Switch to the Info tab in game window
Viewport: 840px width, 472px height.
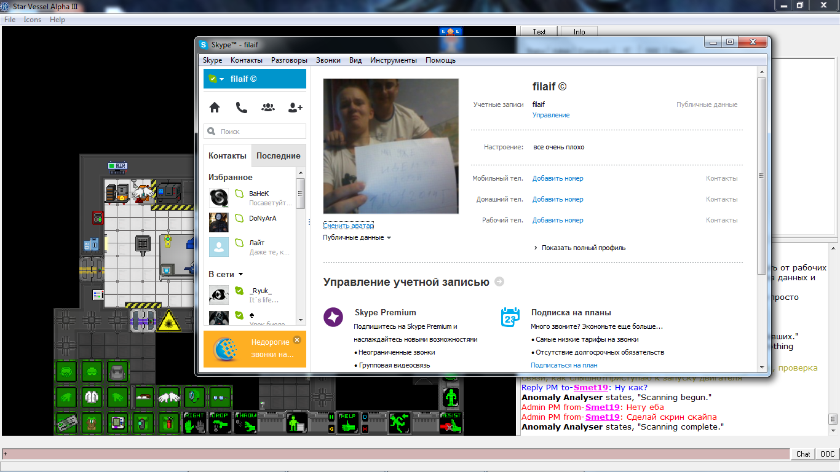pyautogui.click(x=579, y=32)
